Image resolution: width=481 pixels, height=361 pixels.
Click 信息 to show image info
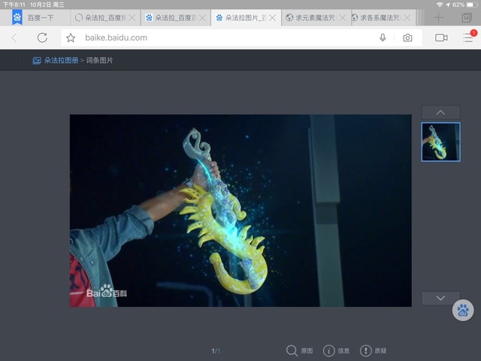pyautogui.click(x=336, y=350)
